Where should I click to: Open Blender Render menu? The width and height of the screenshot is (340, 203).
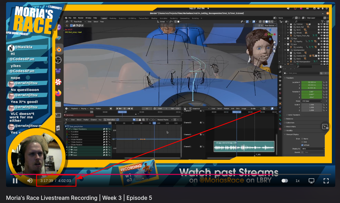coord(81,18)
